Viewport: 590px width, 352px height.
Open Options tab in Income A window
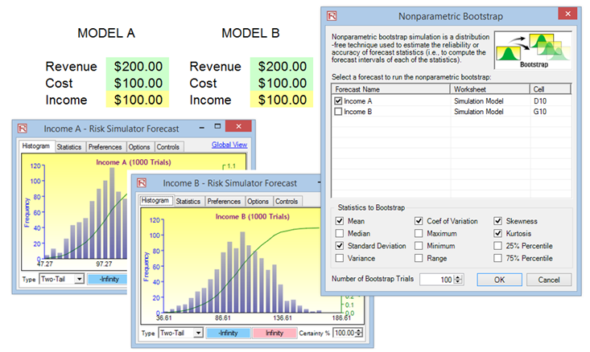[139, 147]
